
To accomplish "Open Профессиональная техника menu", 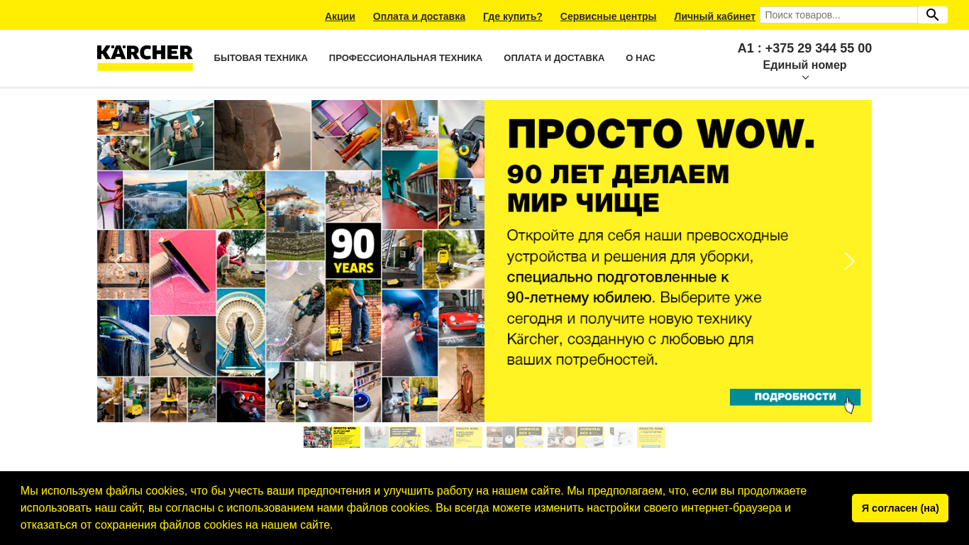I will point(406,58).
